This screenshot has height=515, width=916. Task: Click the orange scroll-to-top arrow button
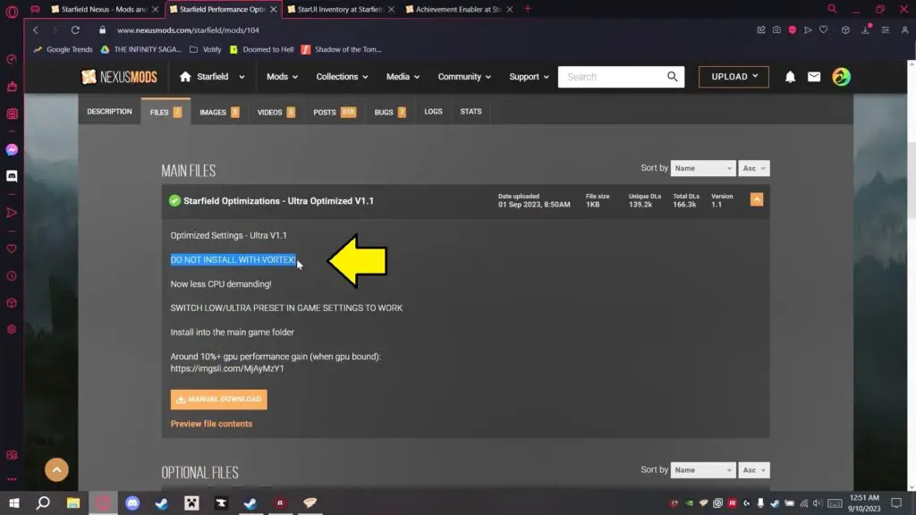56,469
